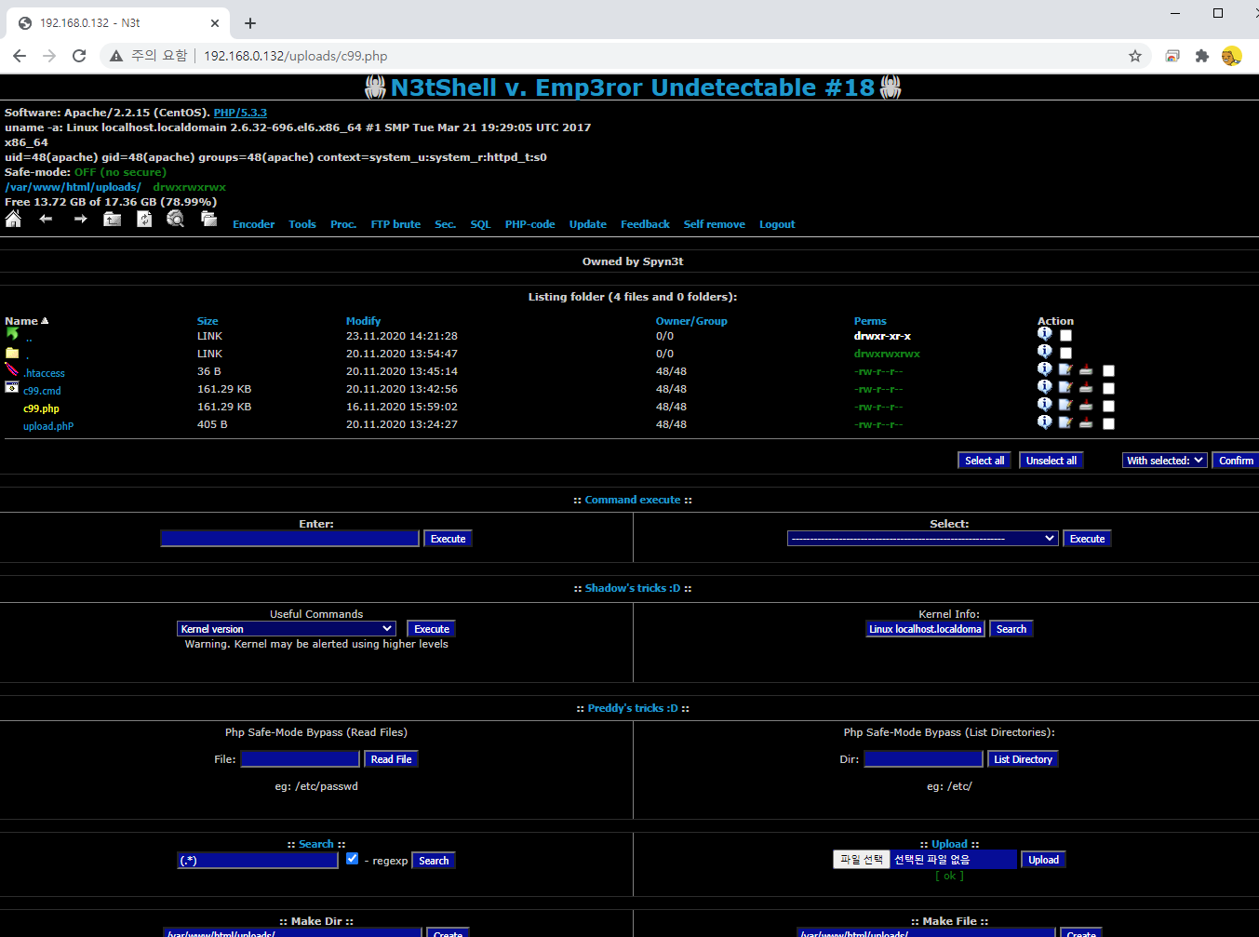This screenshot has height=937, width=1259.
Task: Click the buffer folders icon
Action: pyautogui.click(x=209, y=220)
